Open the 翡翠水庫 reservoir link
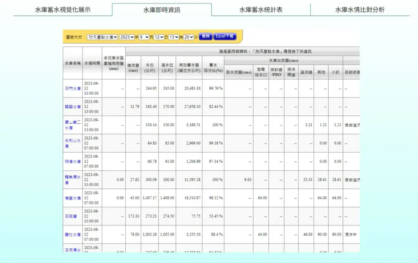Viewport: 418px width, 263px height. click(73, 107)
